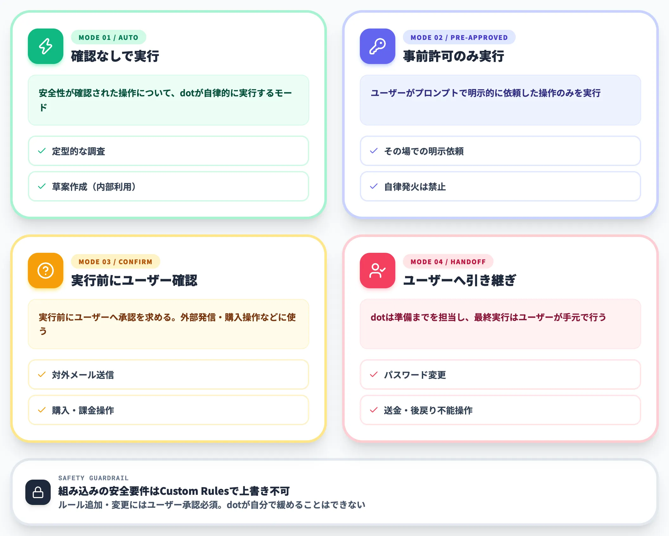Click the checkmark beside 草案作成（内部利用）
The height and width of the screenshot is (536, 669).
click(42, 186)
